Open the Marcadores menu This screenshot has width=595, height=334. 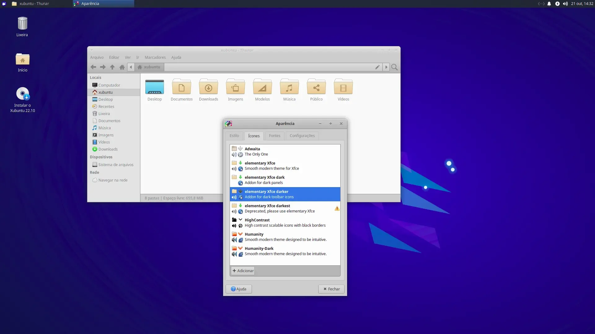(x=155, y=58)
